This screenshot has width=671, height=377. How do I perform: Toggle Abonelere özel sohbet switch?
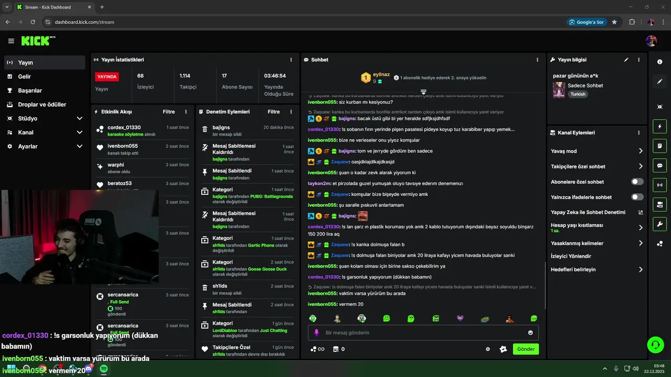[637, 182]
